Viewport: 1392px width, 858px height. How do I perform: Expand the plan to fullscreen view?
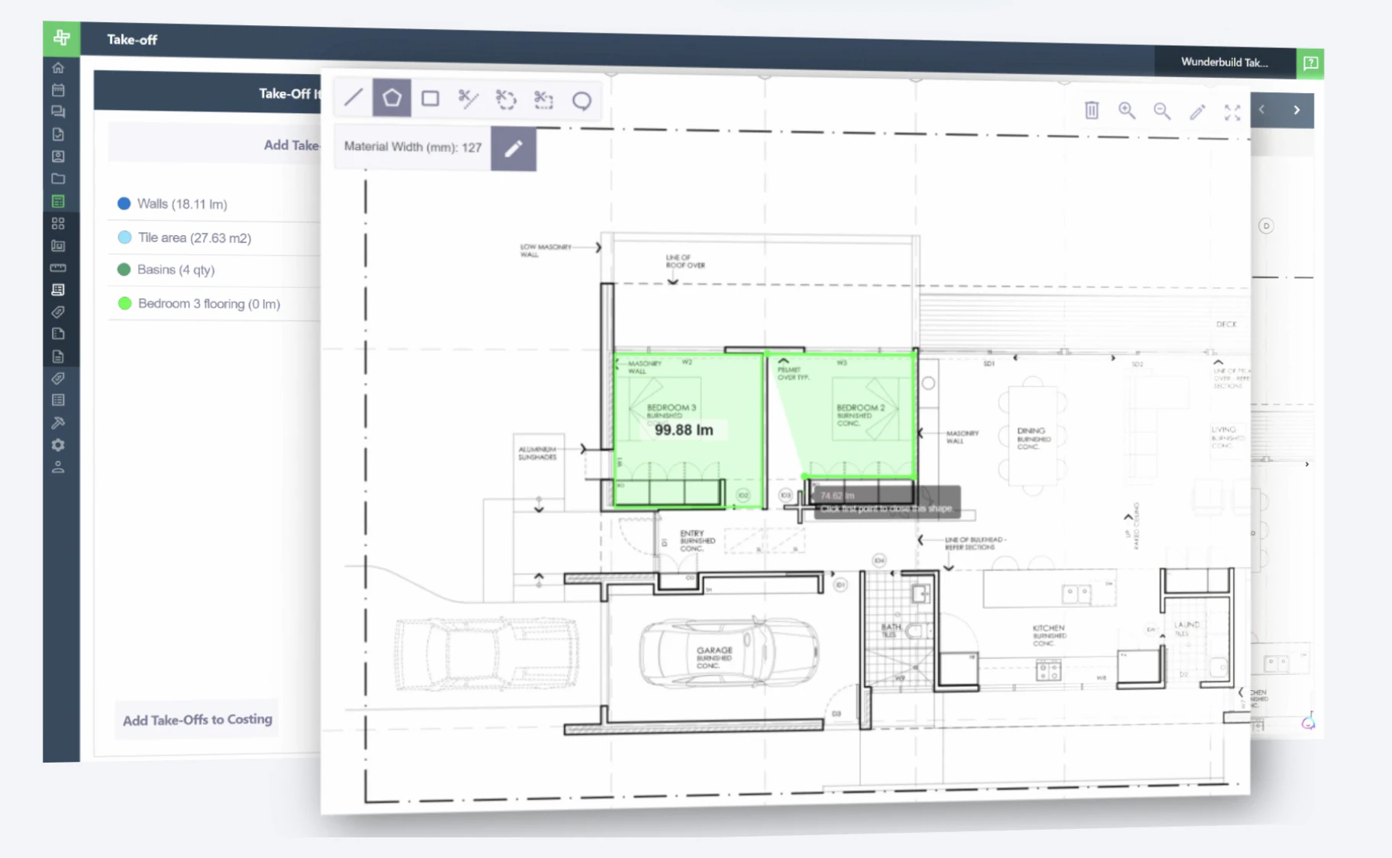click(x=1232, y=112)
